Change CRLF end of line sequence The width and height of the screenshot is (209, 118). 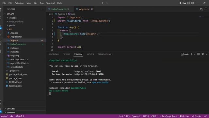pos(153,116)
